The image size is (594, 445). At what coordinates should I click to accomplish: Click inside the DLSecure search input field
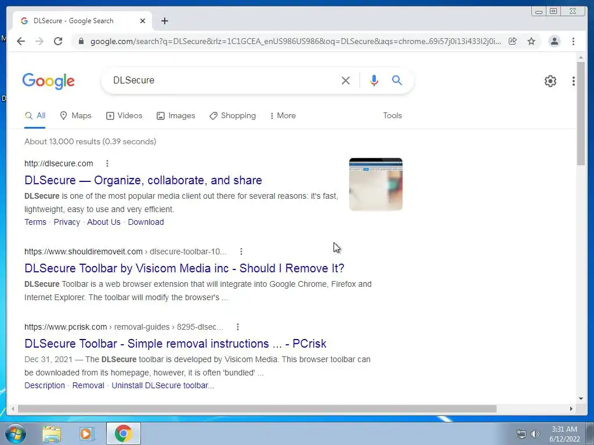coord(223,80)
